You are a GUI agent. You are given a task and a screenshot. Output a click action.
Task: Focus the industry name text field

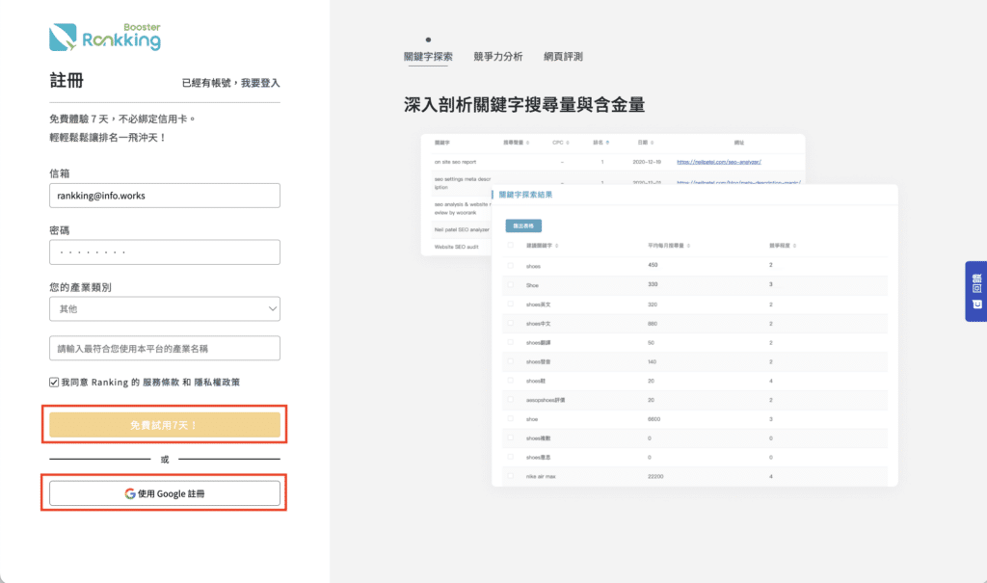click(x=164, y=348)
